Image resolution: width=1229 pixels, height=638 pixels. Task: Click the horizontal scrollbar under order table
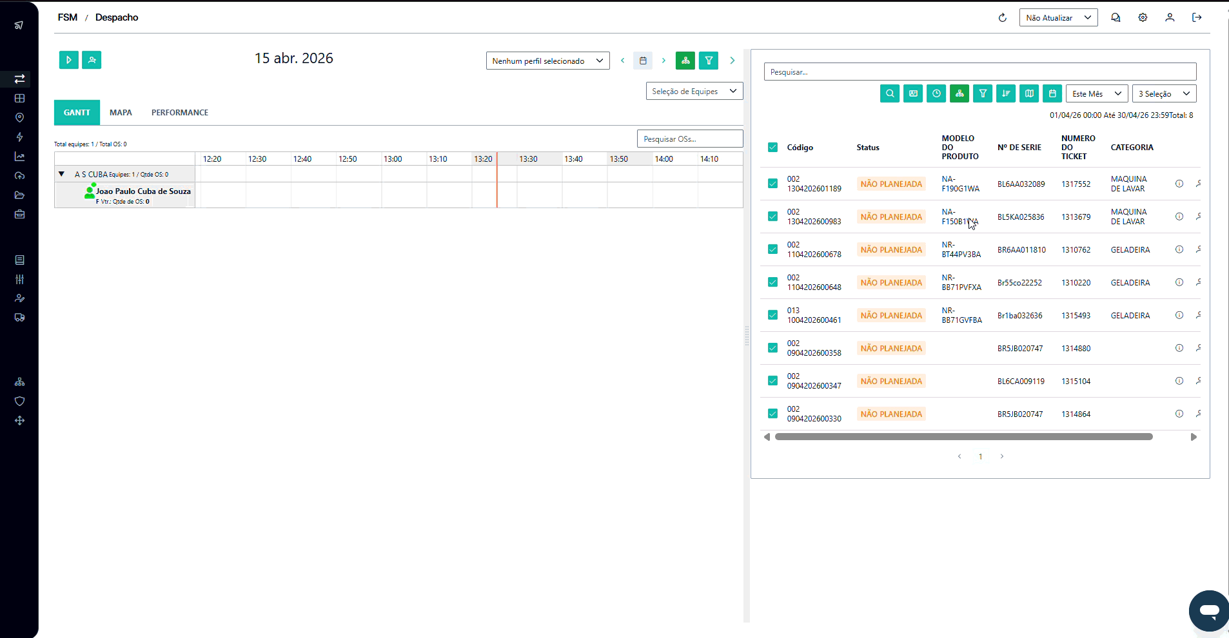(x=963, y=437)
